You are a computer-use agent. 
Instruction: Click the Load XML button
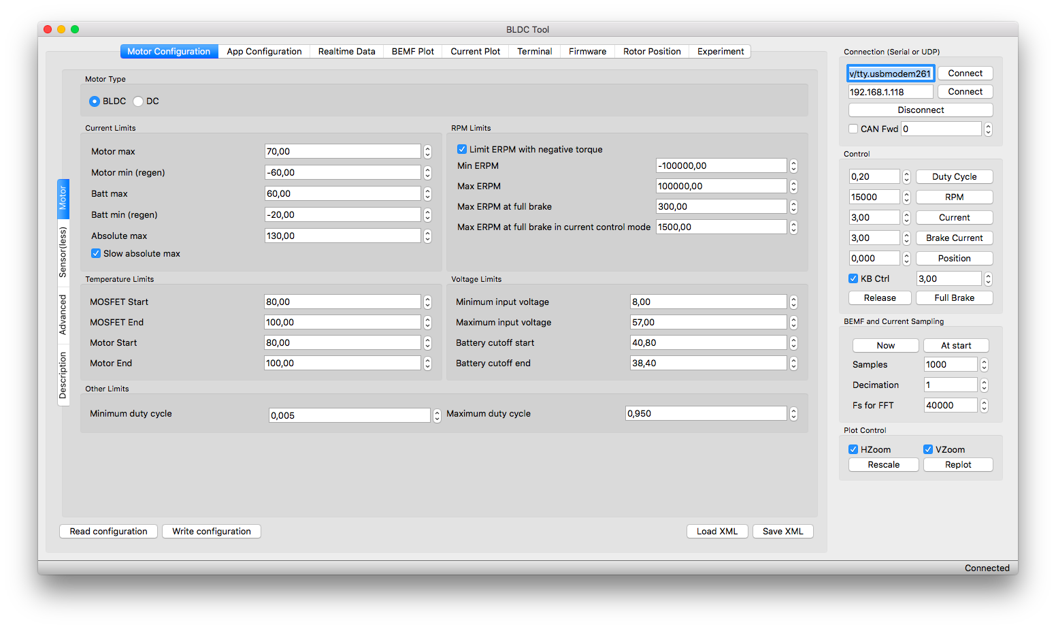click(x=717, y=532)
